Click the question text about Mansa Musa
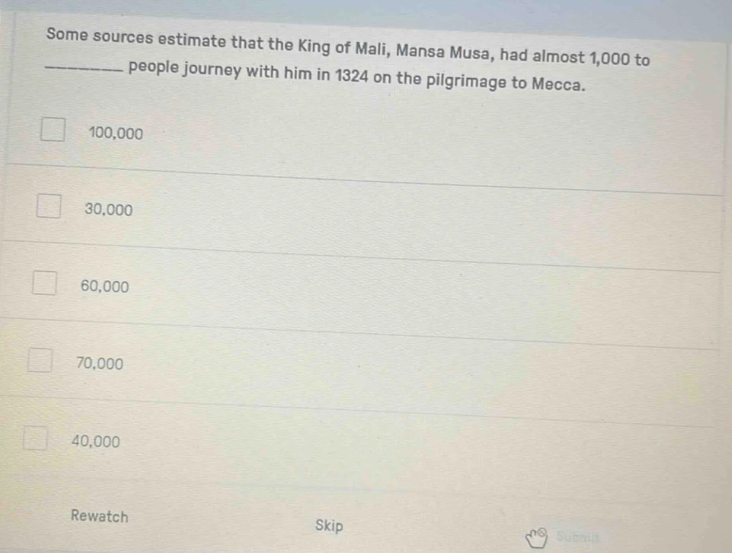The image size is (732, 553). click(x=346, y=59)
